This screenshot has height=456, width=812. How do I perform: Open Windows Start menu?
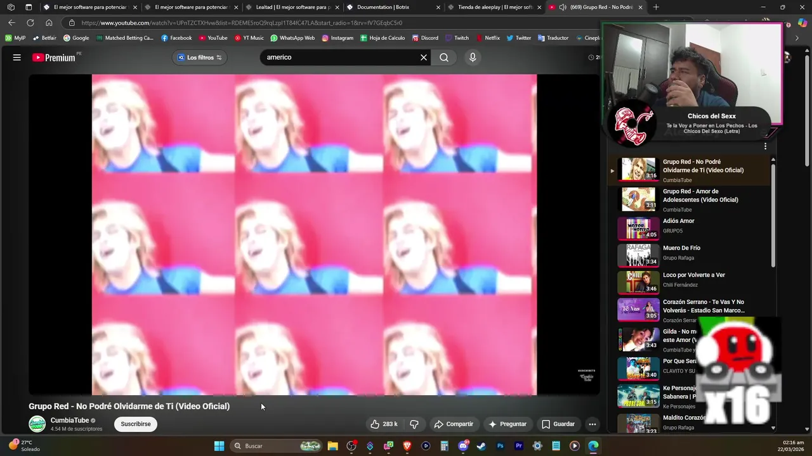click(x=219, y=446)
